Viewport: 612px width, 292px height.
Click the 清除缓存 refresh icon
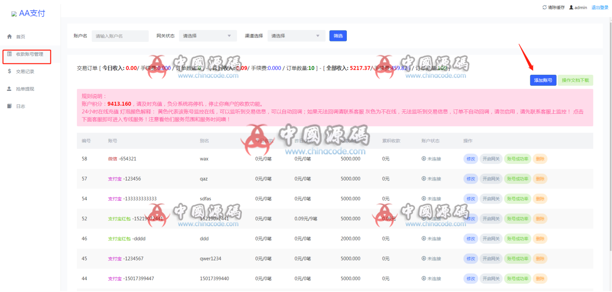(x=545, y=7)
